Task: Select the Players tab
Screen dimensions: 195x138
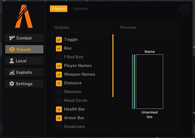Action: tap(58, 9)
